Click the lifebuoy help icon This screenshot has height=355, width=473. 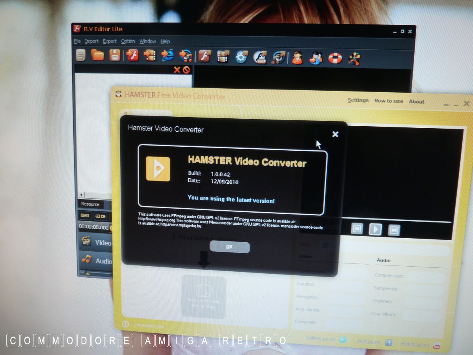(335, 58)
